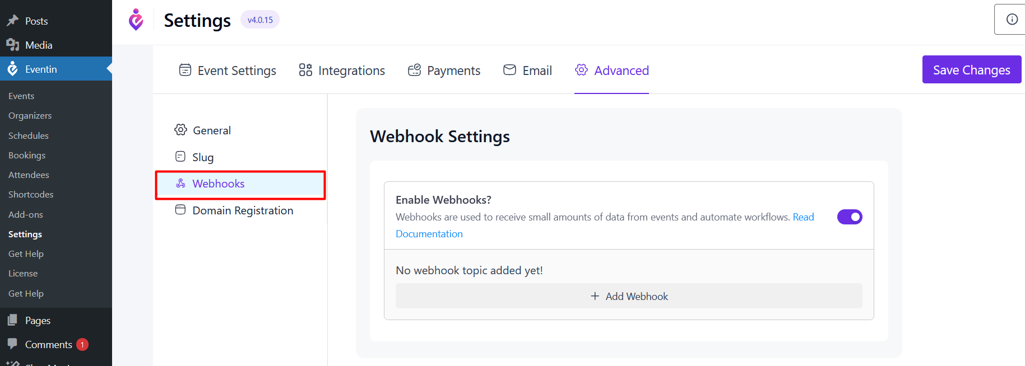
Task: Click the Posts pushpin icon
Action: [x=12, y=21]
